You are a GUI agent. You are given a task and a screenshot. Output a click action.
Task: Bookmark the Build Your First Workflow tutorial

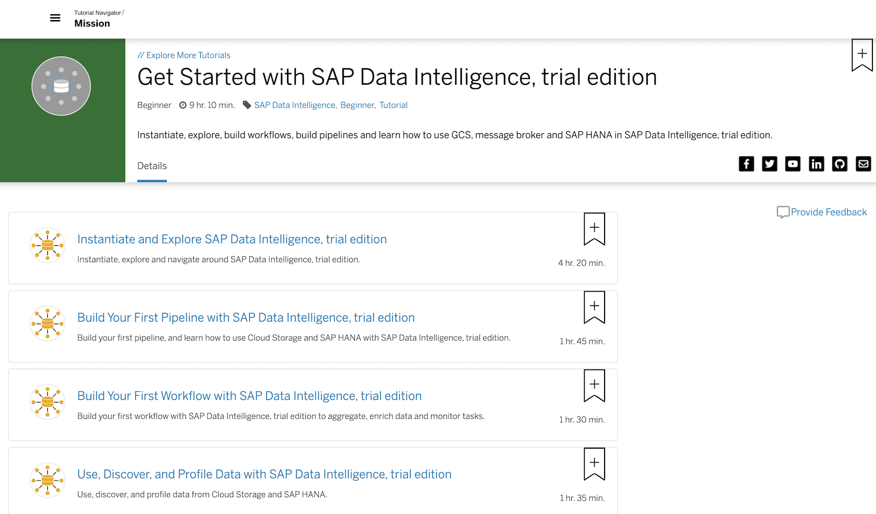click(594, 385)
